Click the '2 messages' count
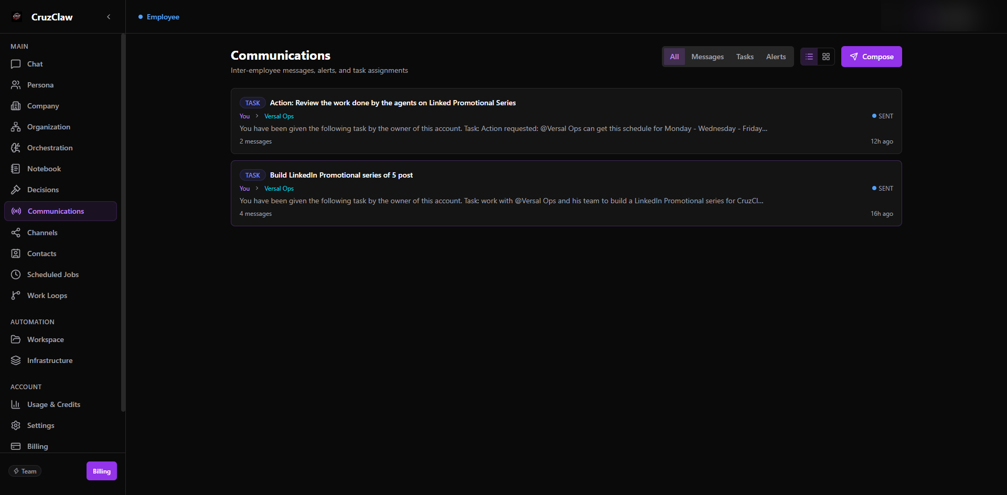The height and width of the screenshot is (495, 1007). [256, 141]
